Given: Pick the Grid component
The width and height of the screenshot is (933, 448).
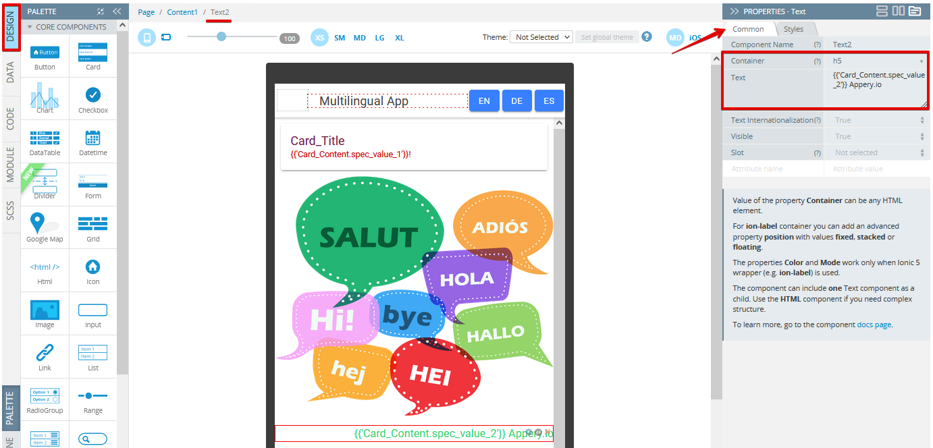Looking at the screenshot, I should pos(93,228).
